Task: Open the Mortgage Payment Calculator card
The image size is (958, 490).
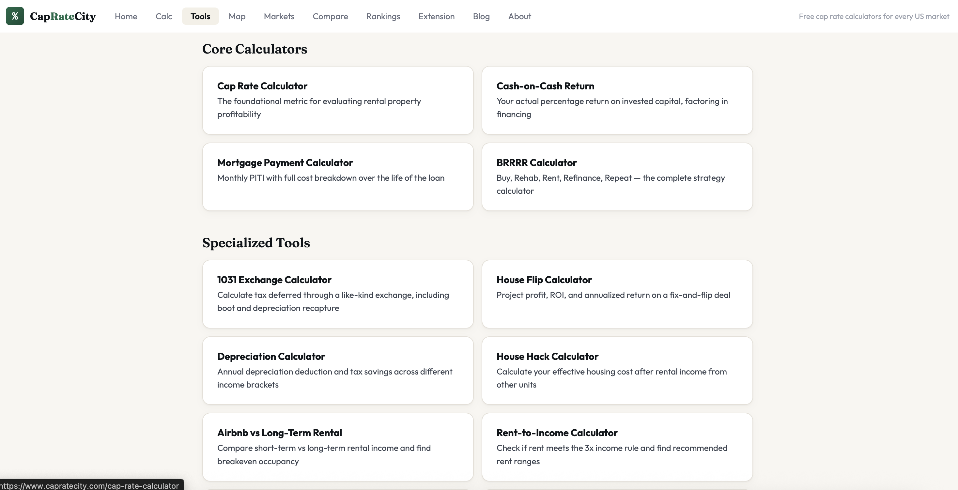Action: click(x=338, y=176)
